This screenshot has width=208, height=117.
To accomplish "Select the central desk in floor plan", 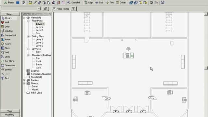I will (128, 56).
